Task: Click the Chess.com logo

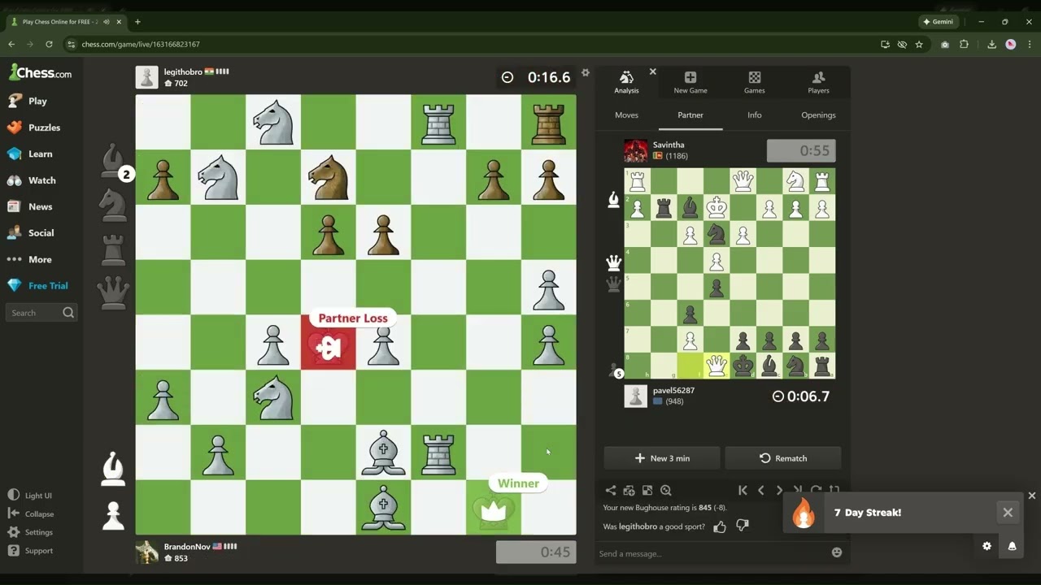Action: pyautogui.click(x=41, y=72)
